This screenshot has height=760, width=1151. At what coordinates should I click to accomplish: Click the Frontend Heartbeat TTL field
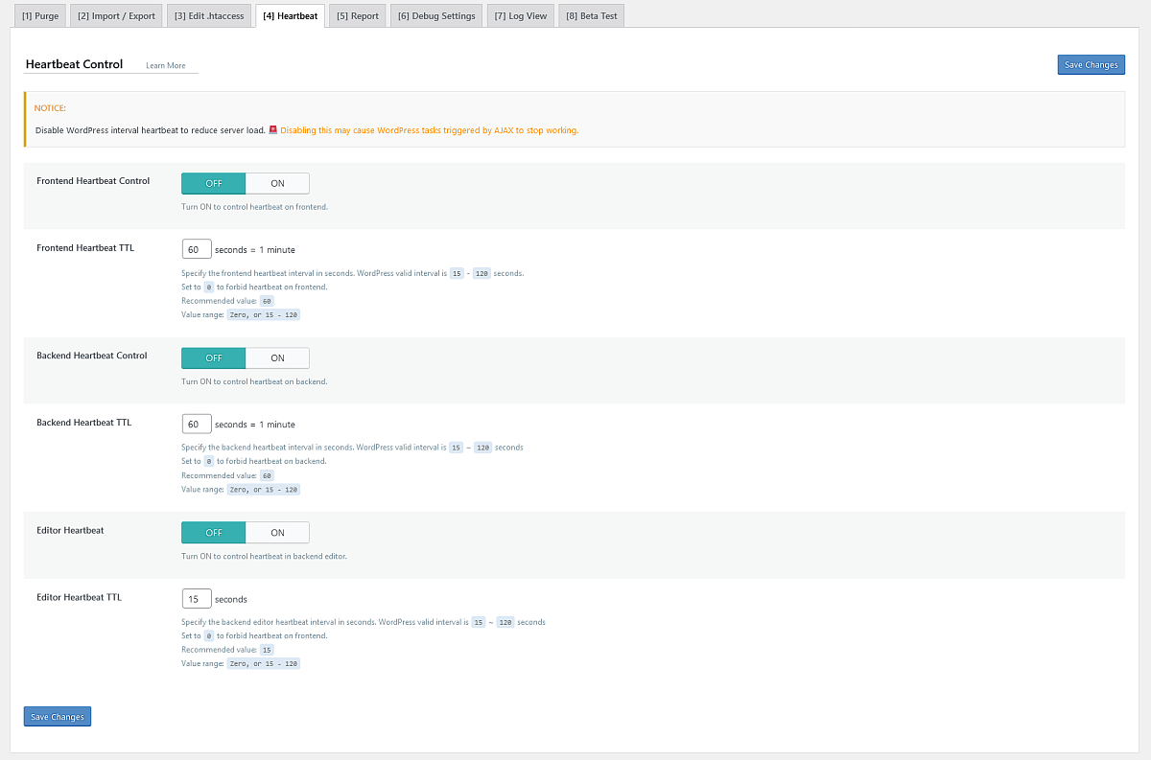(196, 249)
